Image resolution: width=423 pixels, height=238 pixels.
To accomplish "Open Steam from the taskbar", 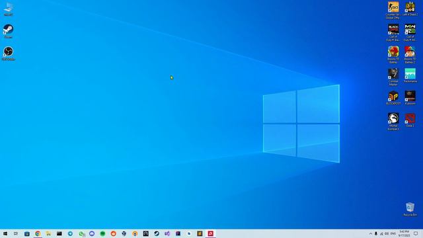I will (x=157, y=233).
